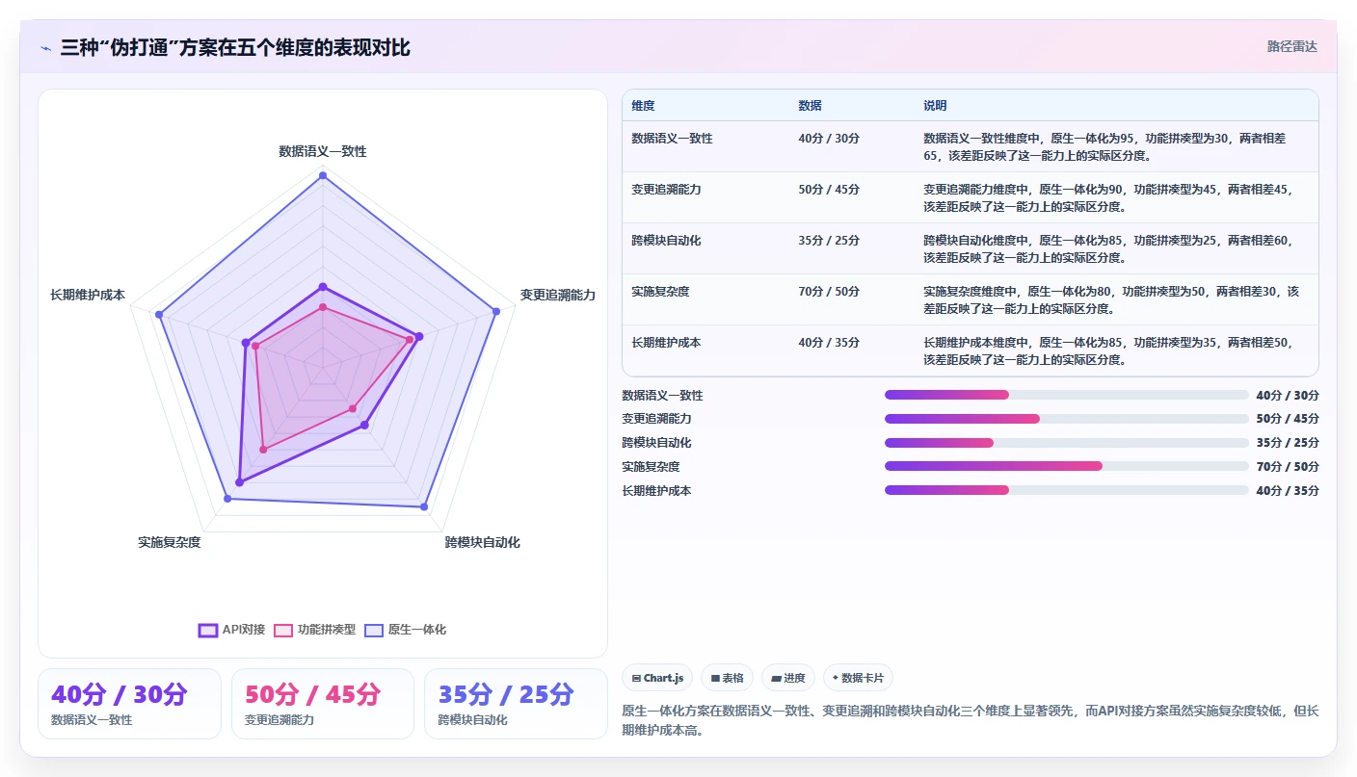Toggle the 原生一体化 legend item
This screenshot has height=777, width=1357.
click(406, 630)
